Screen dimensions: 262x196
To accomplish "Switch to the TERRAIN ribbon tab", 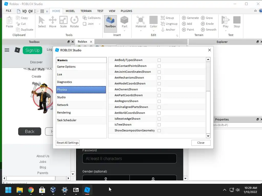I will 86,11.
